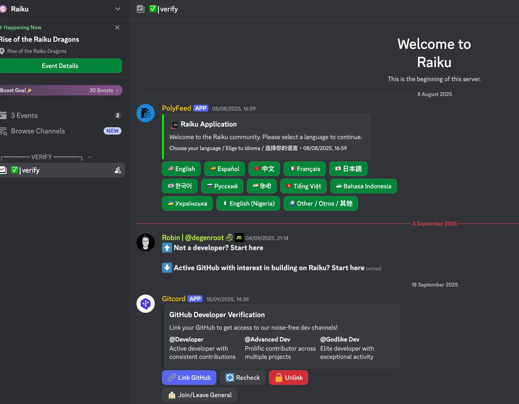Click the events count badge showing 2

click(x=118, y=115)
